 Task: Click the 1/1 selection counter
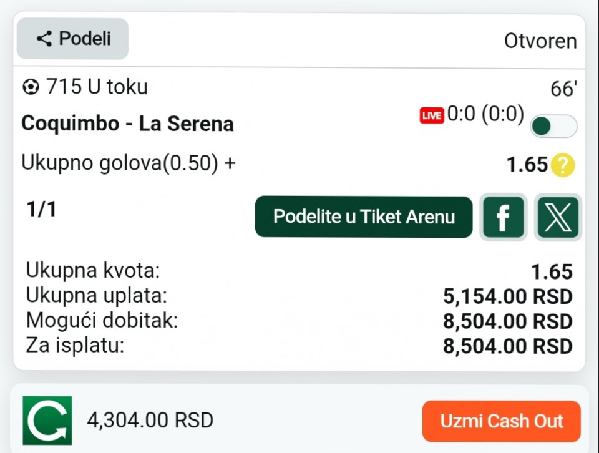(x=41, y=210)
